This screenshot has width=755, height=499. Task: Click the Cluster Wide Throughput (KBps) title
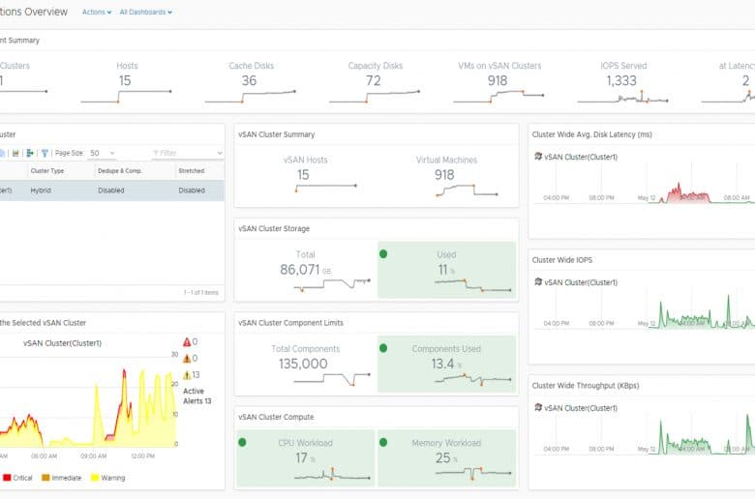586,386
